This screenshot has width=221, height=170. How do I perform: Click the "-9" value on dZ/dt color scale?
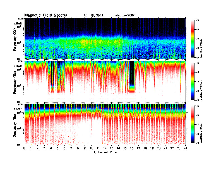(x=197, y=143)
